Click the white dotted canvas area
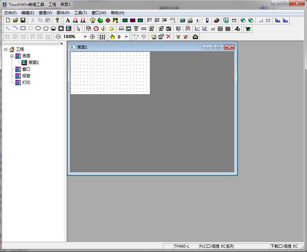The width and height of the screenshot is (307, 252). pos(109,73)
